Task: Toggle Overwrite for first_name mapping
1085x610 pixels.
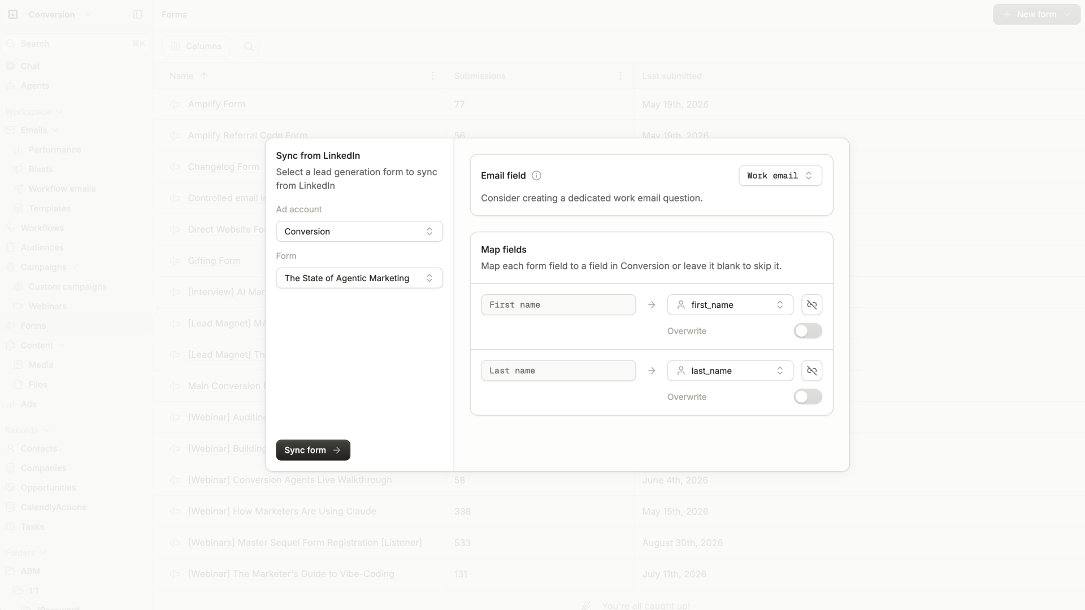Action: click(x=808, y=331)
